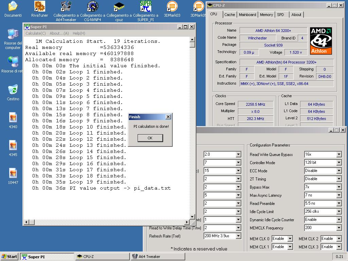The width and height of the screenshot is (348, 261).
Task: Click the system tray clock showing 0.21
Action: point(340,257)
